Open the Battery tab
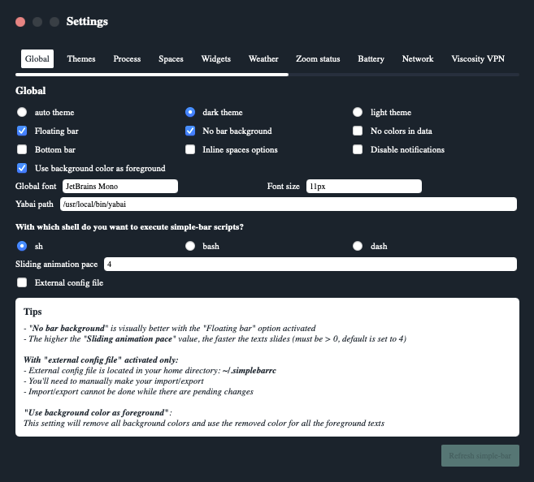Screen dimensions: 534x482 [371, 58]
